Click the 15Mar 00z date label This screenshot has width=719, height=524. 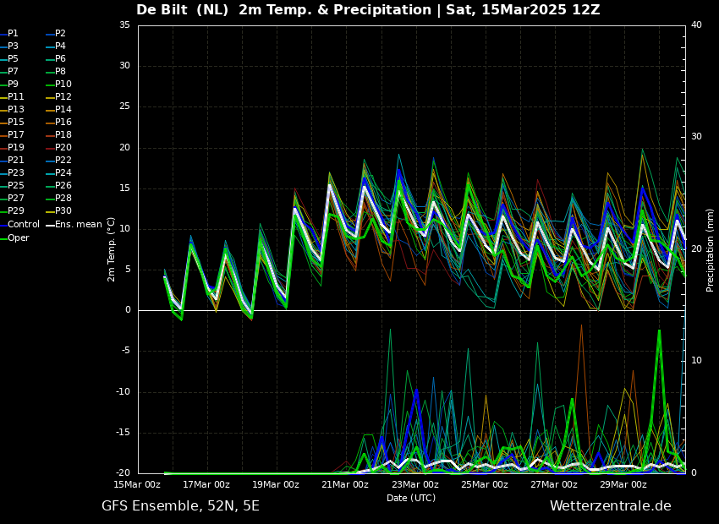pyautogui.click(x=137, y=484)
